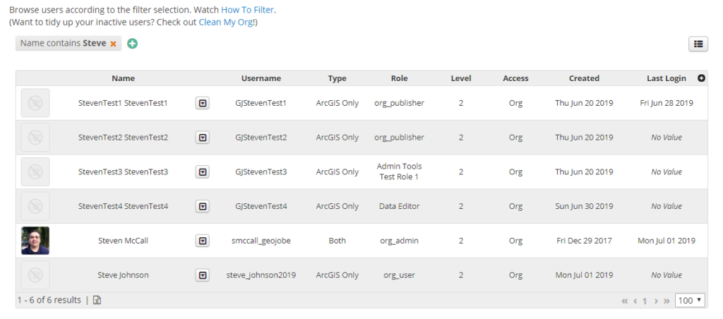Screen dimensions: 723x319
Task: Change the page size from 100
Action: 690,301
